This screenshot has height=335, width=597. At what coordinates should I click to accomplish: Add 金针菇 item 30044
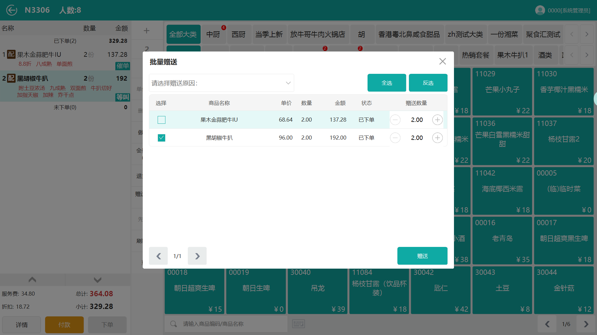point(564,291)
